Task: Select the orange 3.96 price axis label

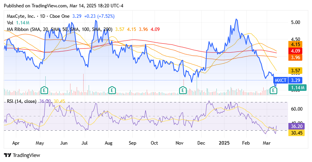Action: point(295,58)
